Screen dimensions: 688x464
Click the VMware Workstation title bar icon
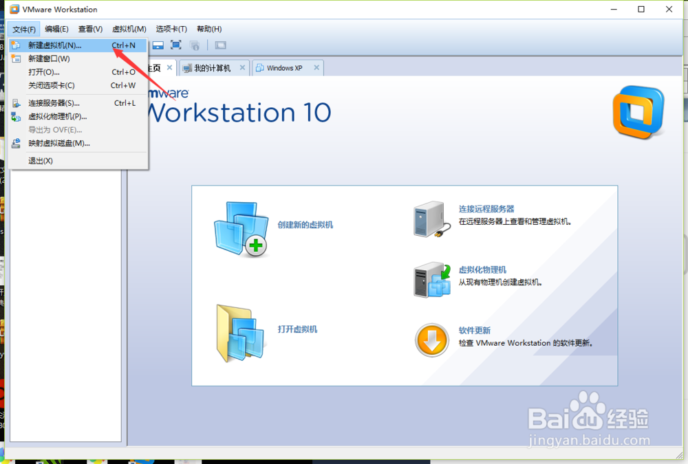pyautogui.click(x=14, y=9)
